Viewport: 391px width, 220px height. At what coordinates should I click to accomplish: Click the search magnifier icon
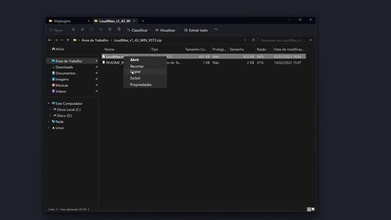coord(310,40)
